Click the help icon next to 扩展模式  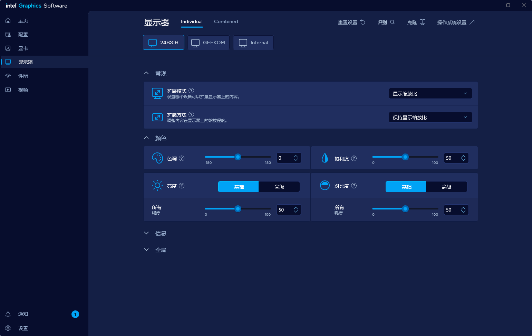[191, 91]
